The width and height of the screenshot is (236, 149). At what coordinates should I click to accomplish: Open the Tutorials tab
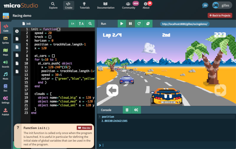[x=85, y=5]
